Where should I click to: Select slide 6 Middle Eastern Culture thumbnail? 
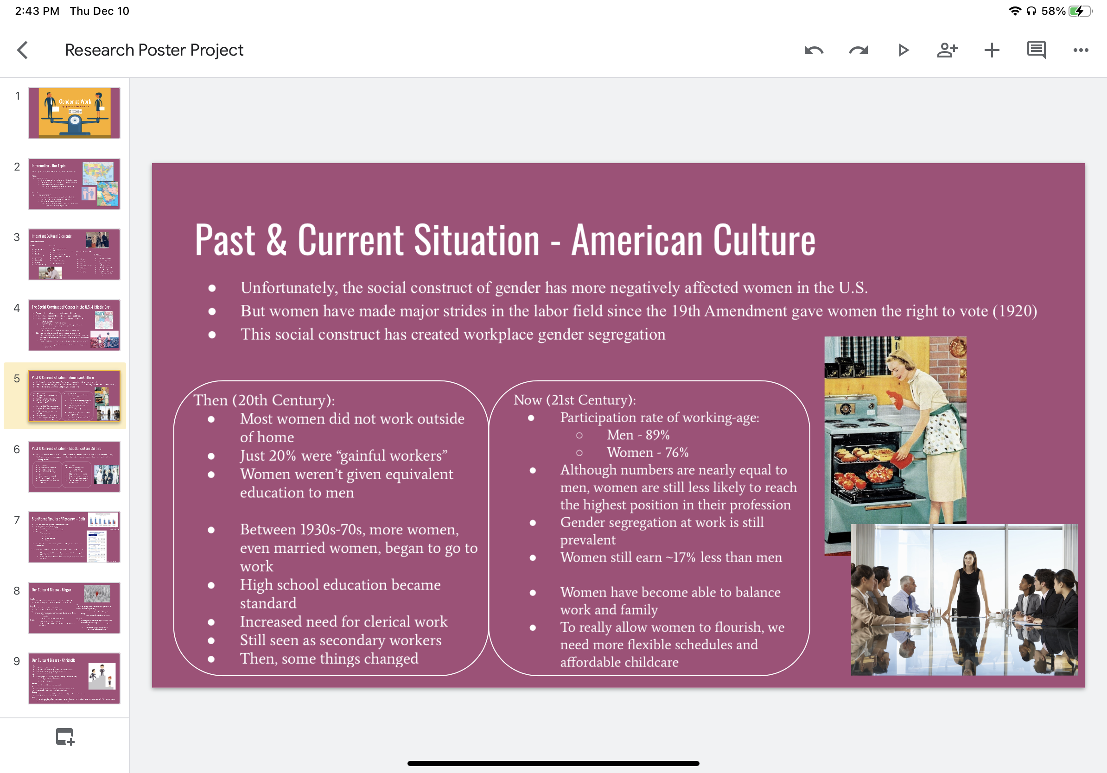point(74,467)
